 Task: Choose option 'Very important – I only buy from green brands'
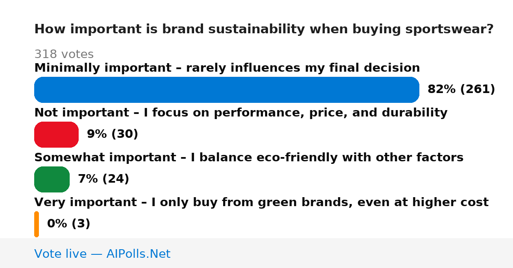(x=261, y=202)
